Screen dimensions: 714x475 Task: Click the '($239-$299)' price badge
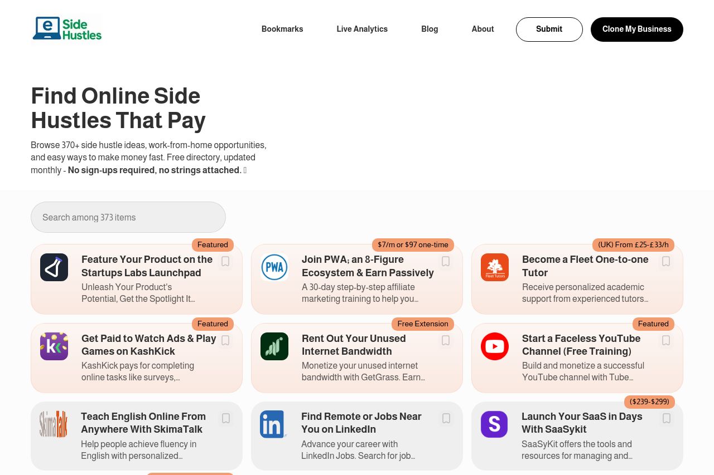coord(649,402)
